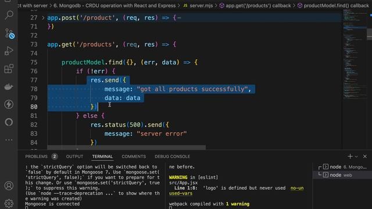This screenshot has width=372, height=209.
Task: Open Source Control view with pending badge
Action: pos(9,34)
